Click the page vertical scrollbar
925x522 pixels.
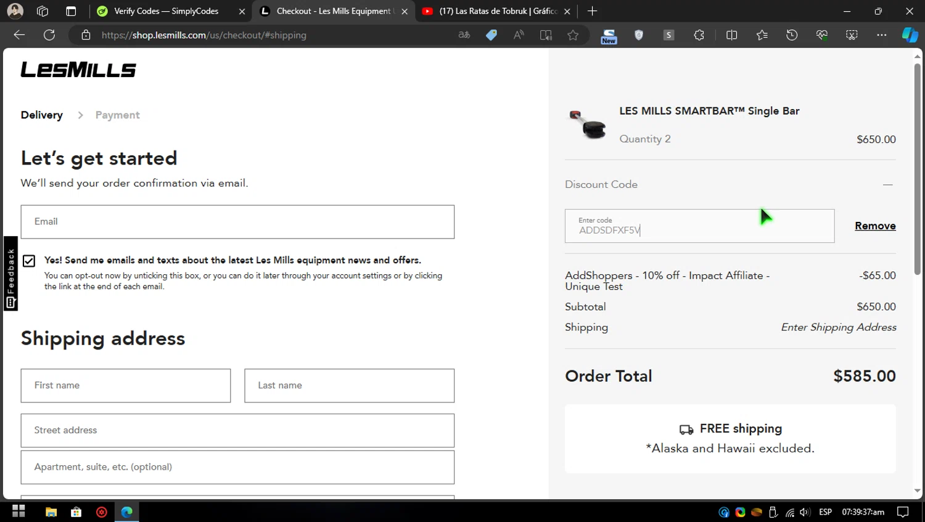(917, 169)
